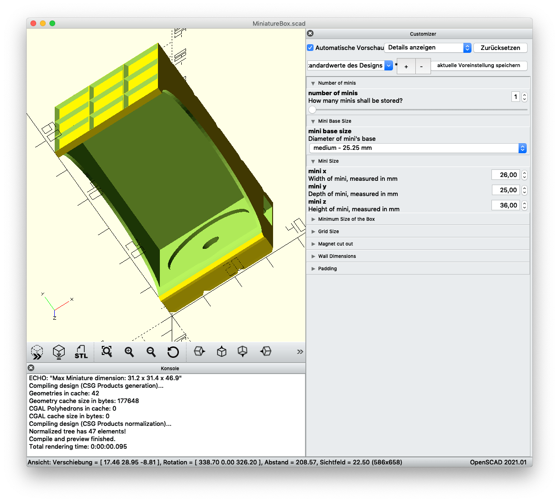This screenshot has width=559, height=502.
Task: Switch to the Left view cube icon
Action: pos(265,351)
